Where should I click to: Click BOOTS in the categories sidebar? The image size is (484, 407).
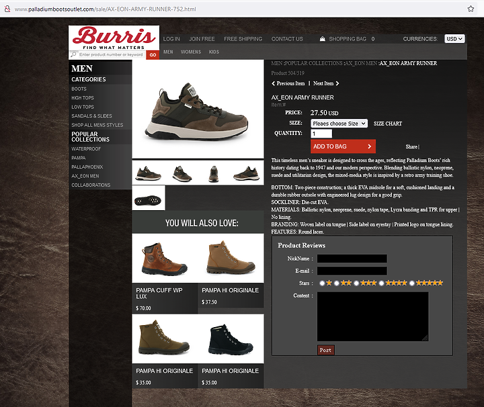(79, 89)
